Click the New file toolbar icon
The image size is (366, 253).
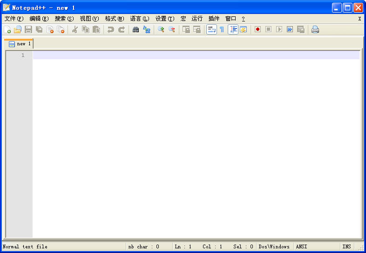(7, 29)
